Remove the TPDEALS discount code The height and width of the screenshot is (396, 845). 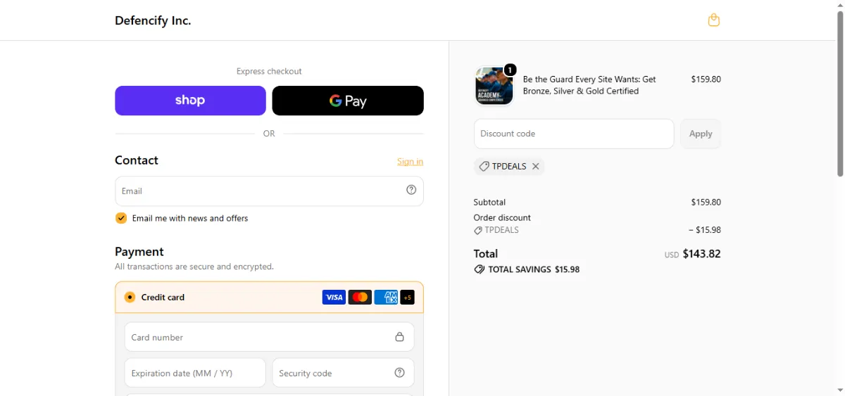[536, 167]
